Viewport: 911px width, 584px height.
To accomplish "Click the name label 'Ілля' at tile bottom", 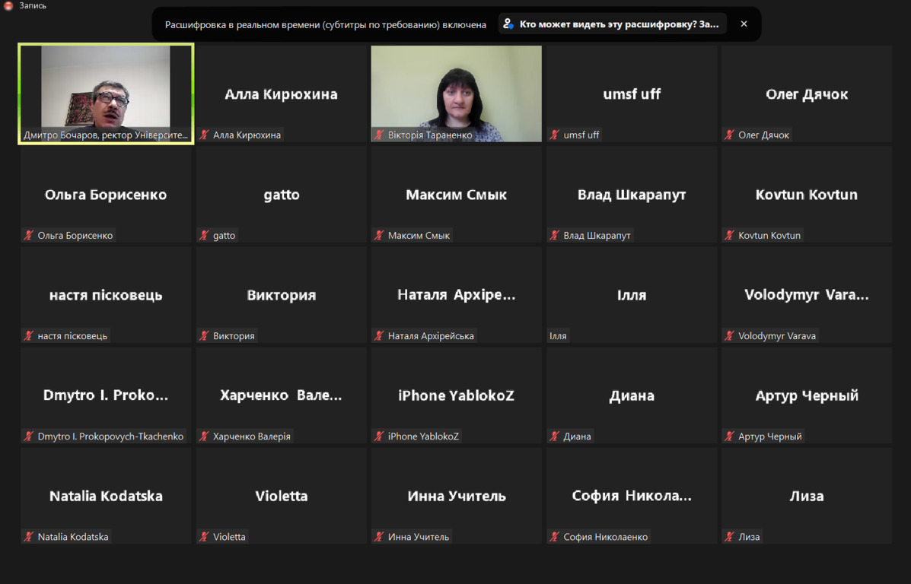I will click(x=558, y=335).
